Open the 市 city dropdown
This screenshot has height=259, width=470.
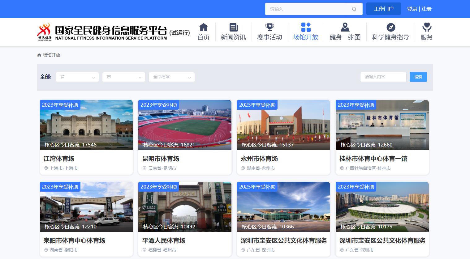point(124,77)
